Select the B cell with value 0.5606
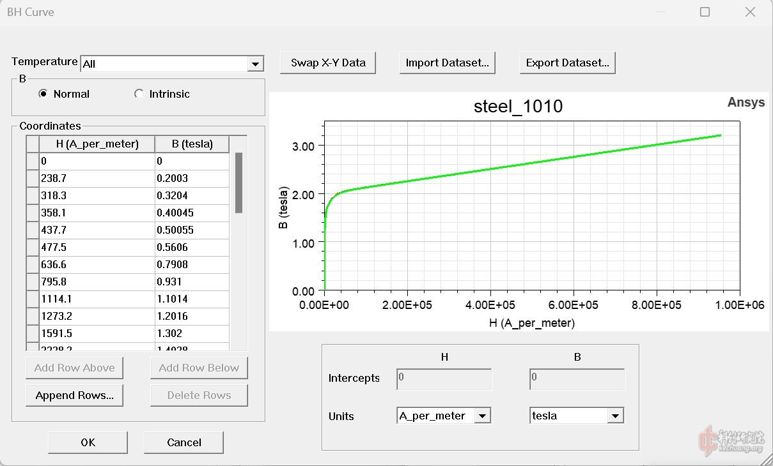 [x=192, y=247]
